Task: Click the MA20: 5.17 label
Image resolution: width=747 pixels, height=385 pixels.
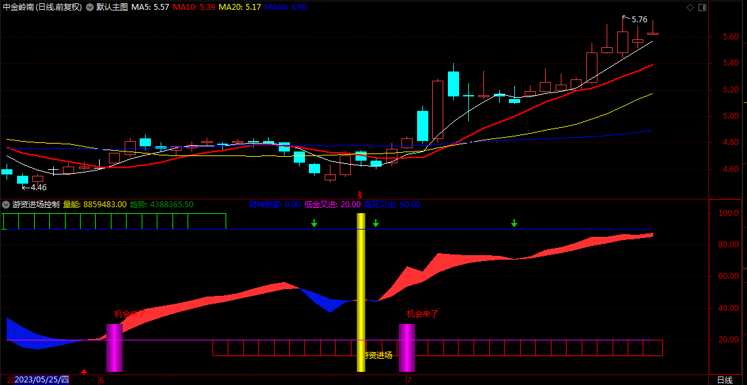Action: (238, 8)
